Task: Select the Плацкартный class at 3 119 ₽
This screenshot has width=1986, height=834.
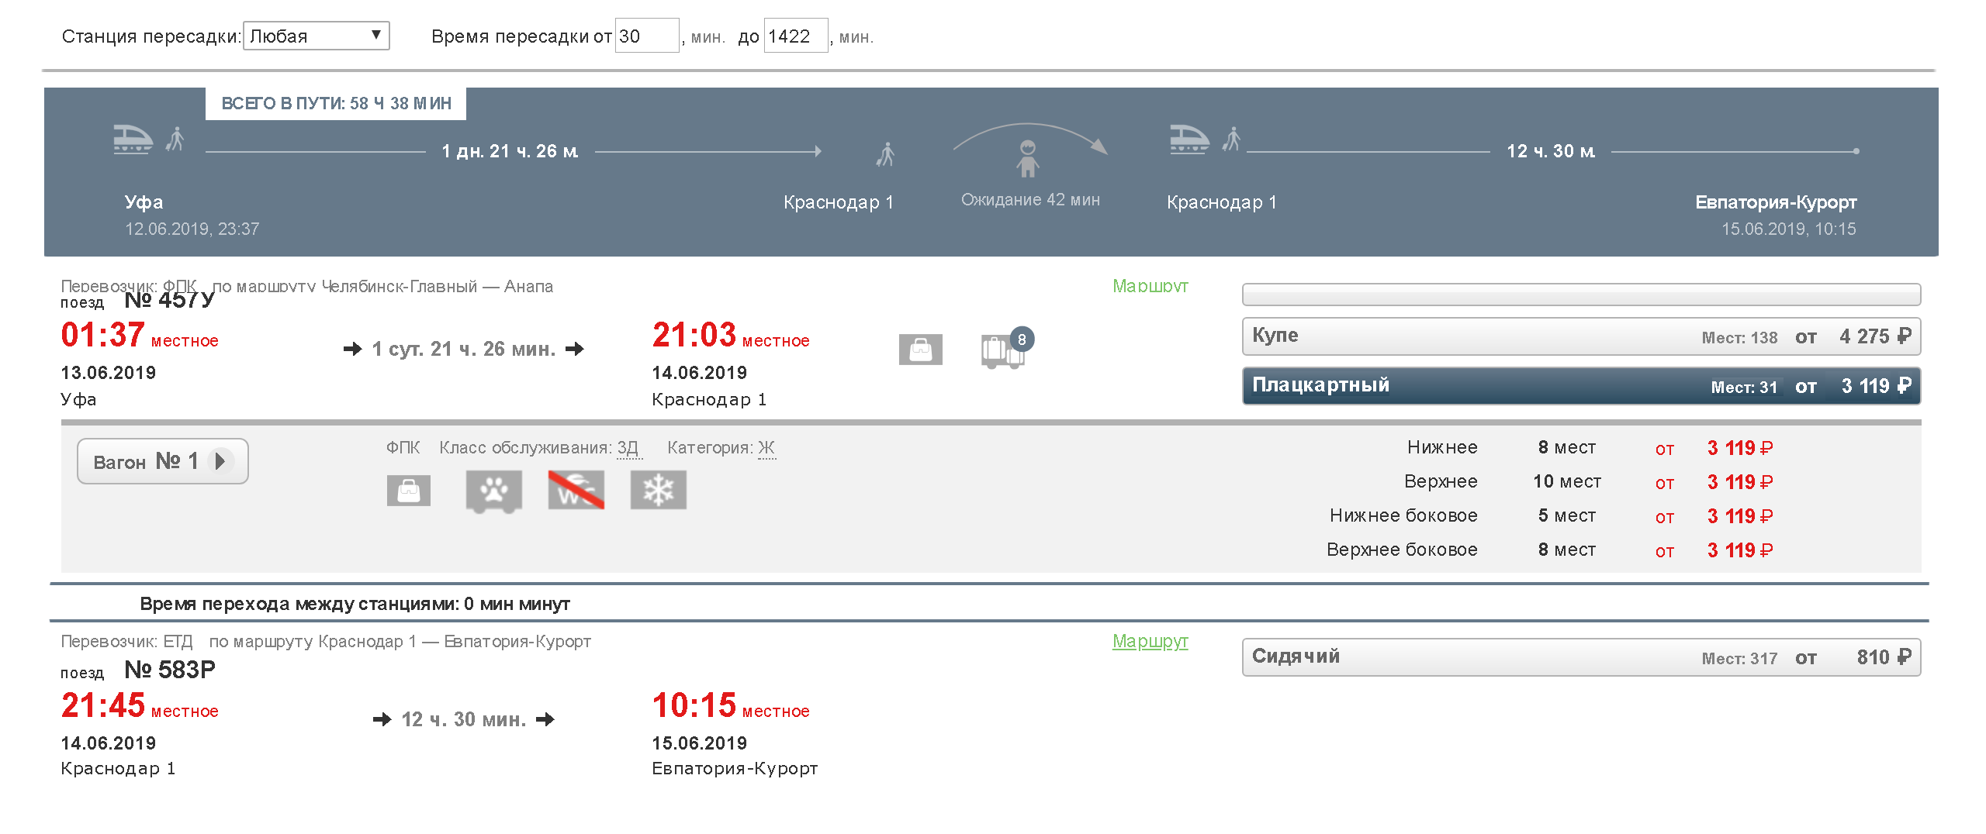Action: 1581,386
